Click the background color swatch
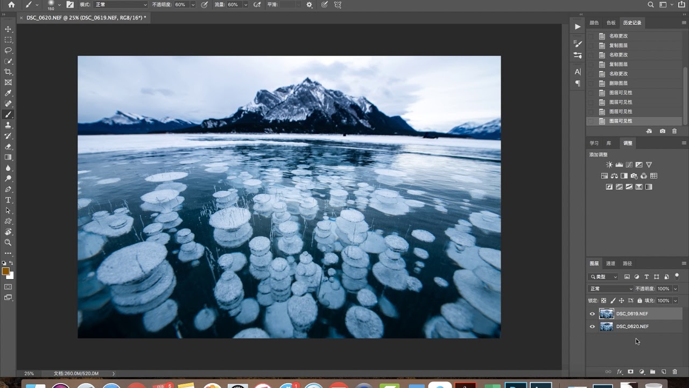The image size is (689, 388). (11, 276)
